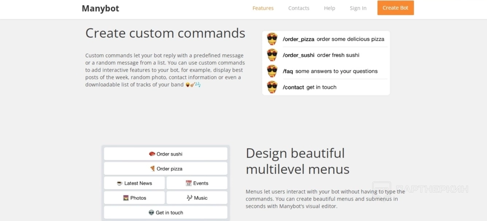The width and height of the screenshot is (487, 221).
Task: Open the Help page
Action: [329, 8]
